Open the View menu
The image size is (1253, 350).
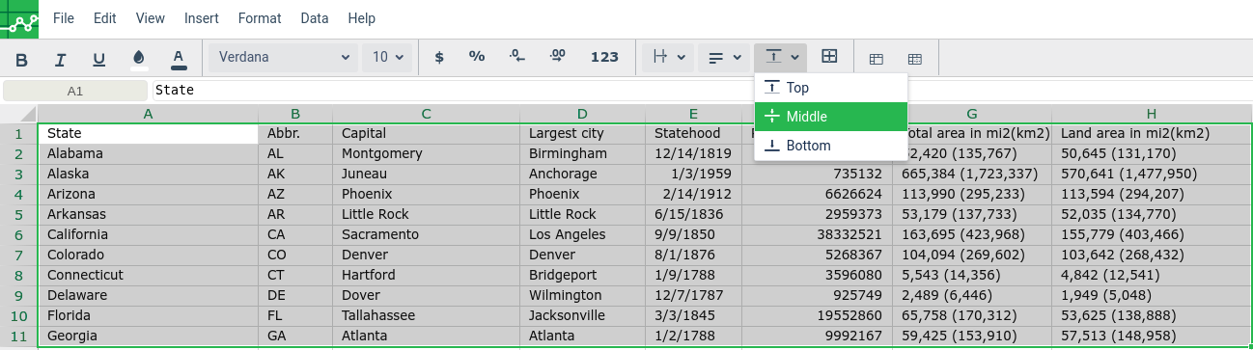[151, 18]
